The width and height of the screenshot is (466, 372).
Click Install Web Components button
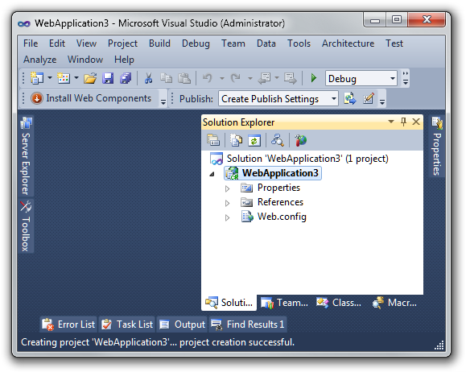[x=91, y=98]
